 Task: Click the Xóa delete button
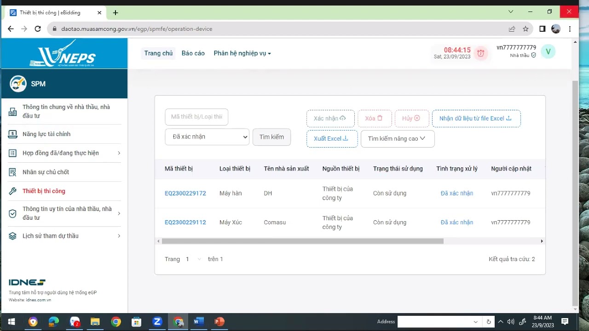375,118
